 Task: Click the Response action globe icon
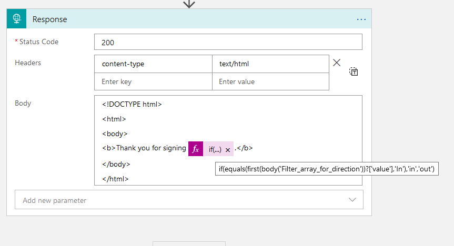tap(17, 19)
